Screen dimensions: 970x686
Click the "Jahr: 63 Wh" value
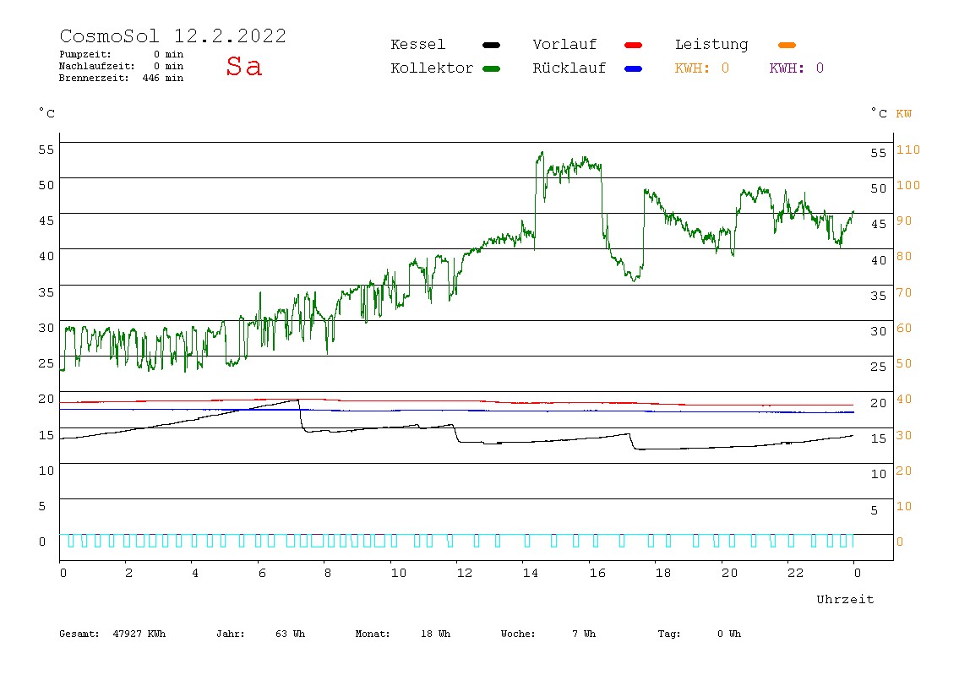tap(260, 634)
